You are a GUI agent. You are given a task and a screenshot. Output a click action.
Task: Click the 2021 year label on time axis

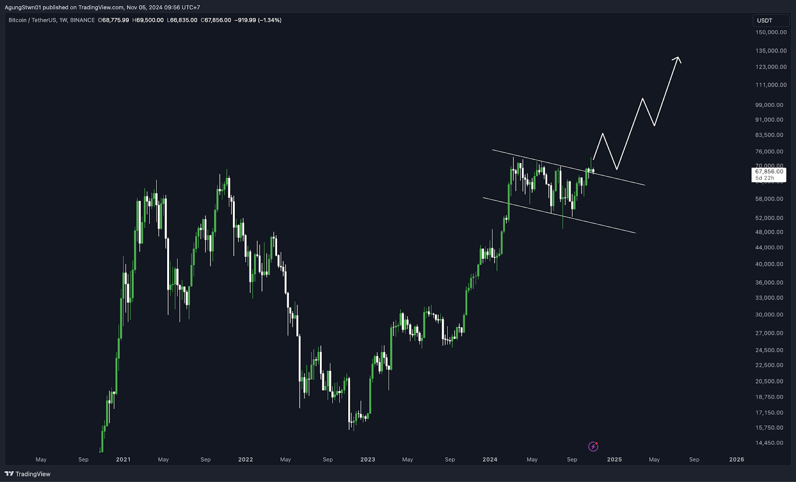(x=123, y=460)
